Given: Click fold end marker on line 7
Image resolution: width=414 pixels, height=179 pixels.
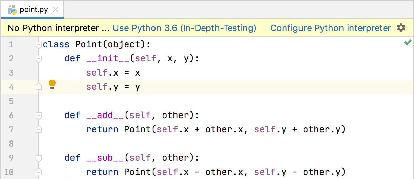Looking at the screenshot, I should tap(39, 130).
